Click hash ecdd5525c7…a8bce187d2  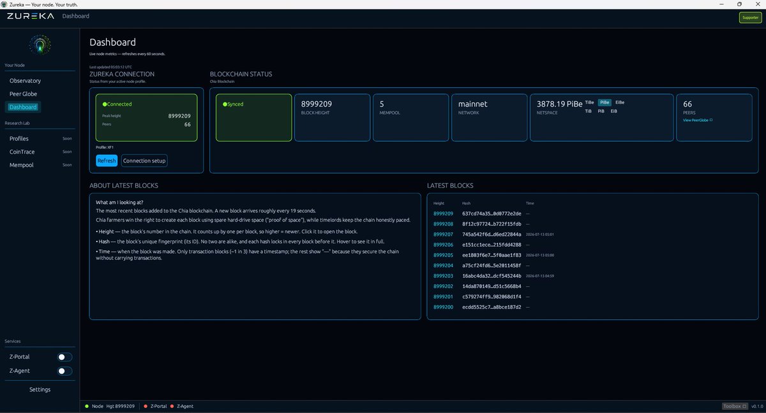[x=492, y=307]
